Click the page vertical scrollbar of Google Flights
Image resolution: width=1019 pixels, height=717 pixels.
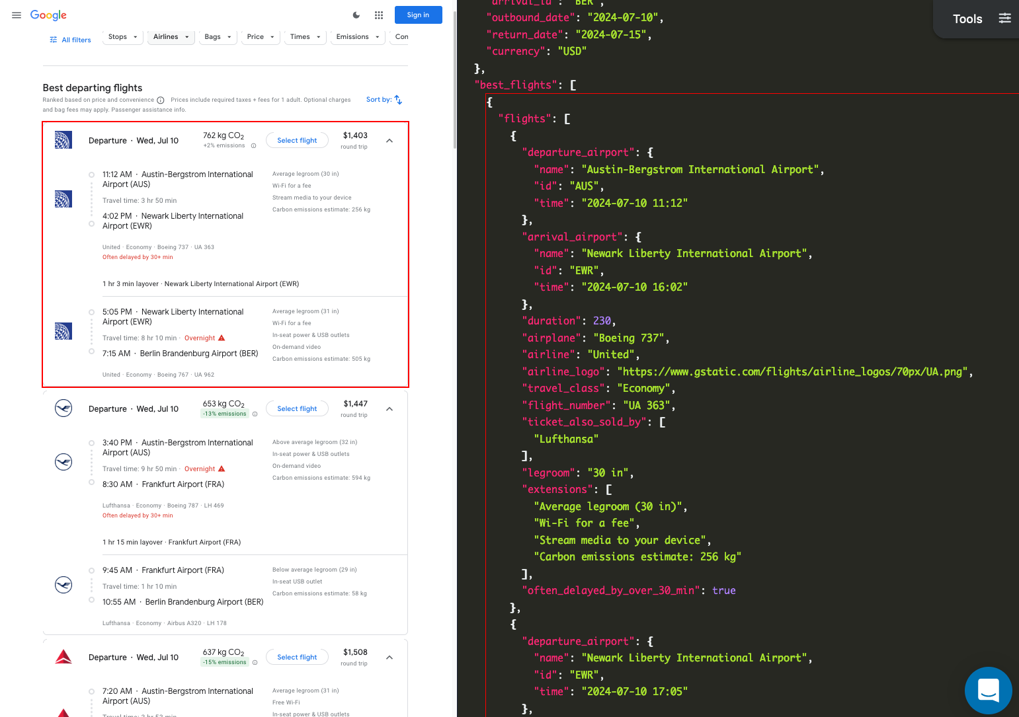point(454,79)
